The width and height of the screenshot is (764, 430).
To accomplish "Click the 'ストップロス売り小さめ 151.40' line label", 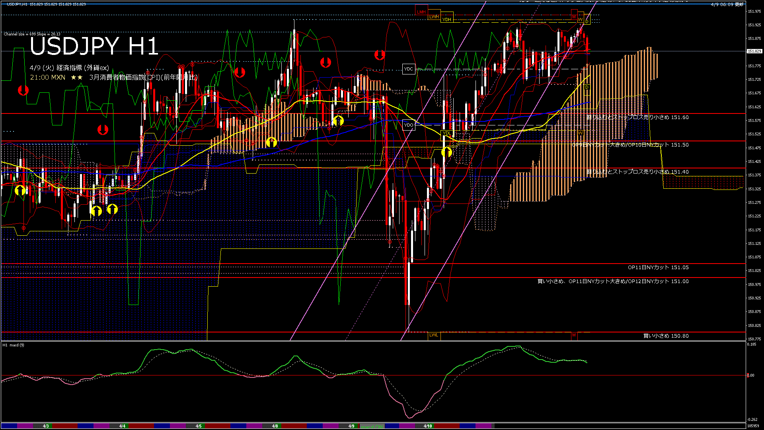I will [651, 172].
